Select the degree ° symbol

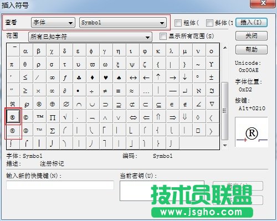tap(199, 77)
